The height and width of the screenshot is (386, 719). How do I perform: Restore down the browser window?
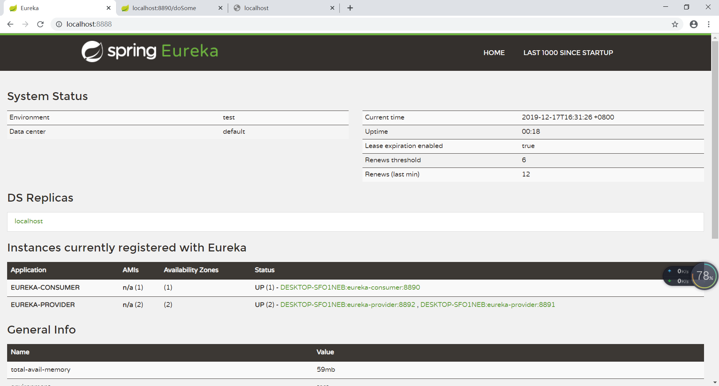686,7
